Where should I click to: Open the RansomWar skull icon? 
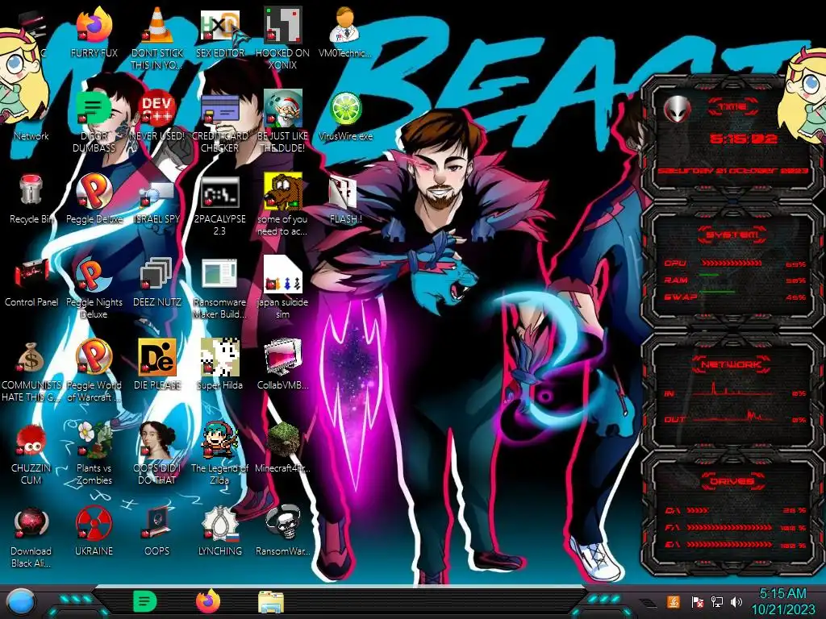pos(282,523)
